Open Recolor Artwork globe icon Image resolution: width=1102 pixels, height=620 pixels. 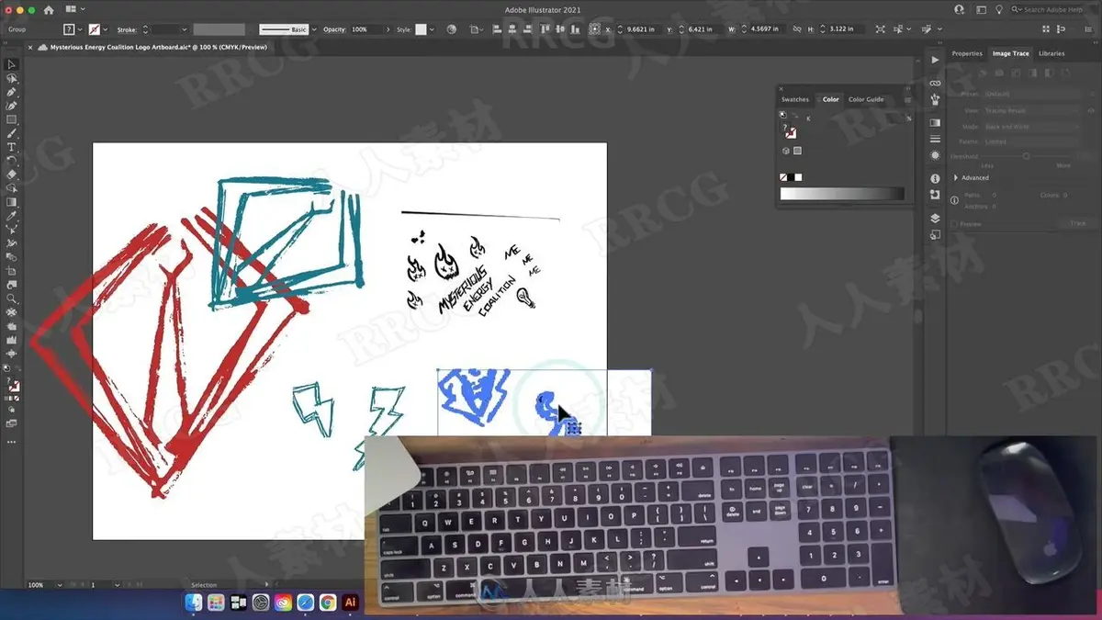452,29
